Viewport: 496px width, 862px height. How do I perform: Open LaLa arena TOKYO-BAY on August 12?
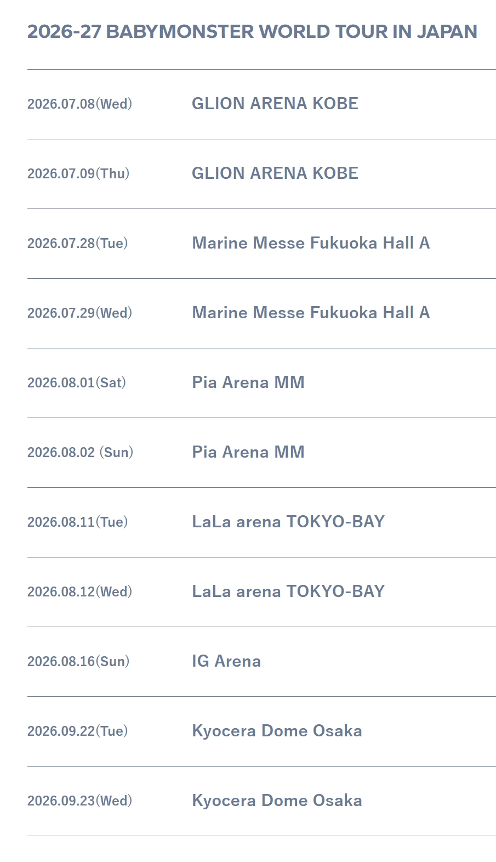coord(288,591)
